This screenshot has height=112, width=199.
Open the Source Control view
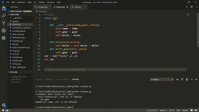click(x=3, y=23)
